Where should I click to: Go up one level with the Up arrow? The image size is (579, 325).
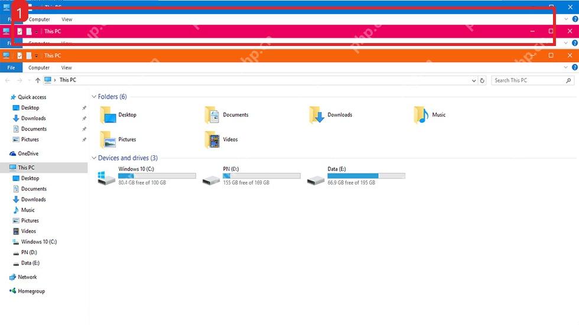[38, 80]
